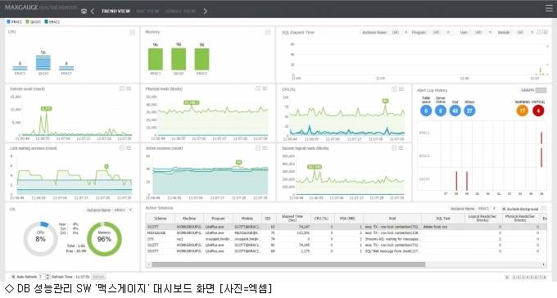Expand the Physical reads chart window icon
This screenshot has height=298, width=557.
[257, 88]
